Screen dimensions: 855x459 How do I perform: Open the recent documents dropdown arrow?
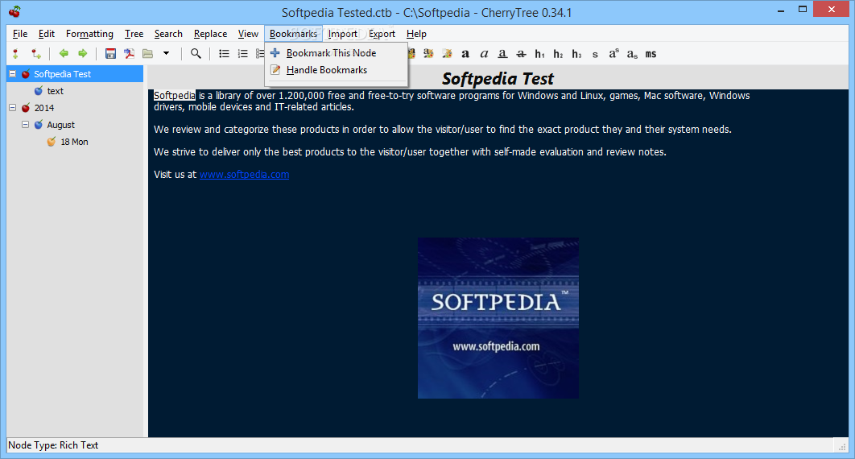[167, 53]
